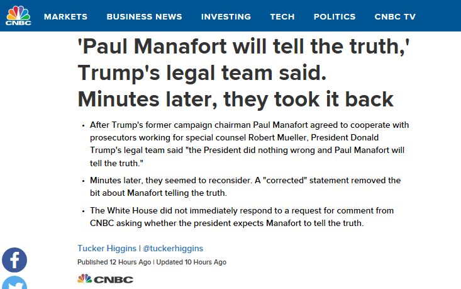This screenshot has height=289, width=461.
Task: Click the 'Published 12 Hours Ago' timestamp
Action: [114, 262]
